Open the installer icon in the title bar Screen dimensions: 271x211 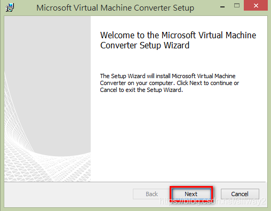click(10, 7)
